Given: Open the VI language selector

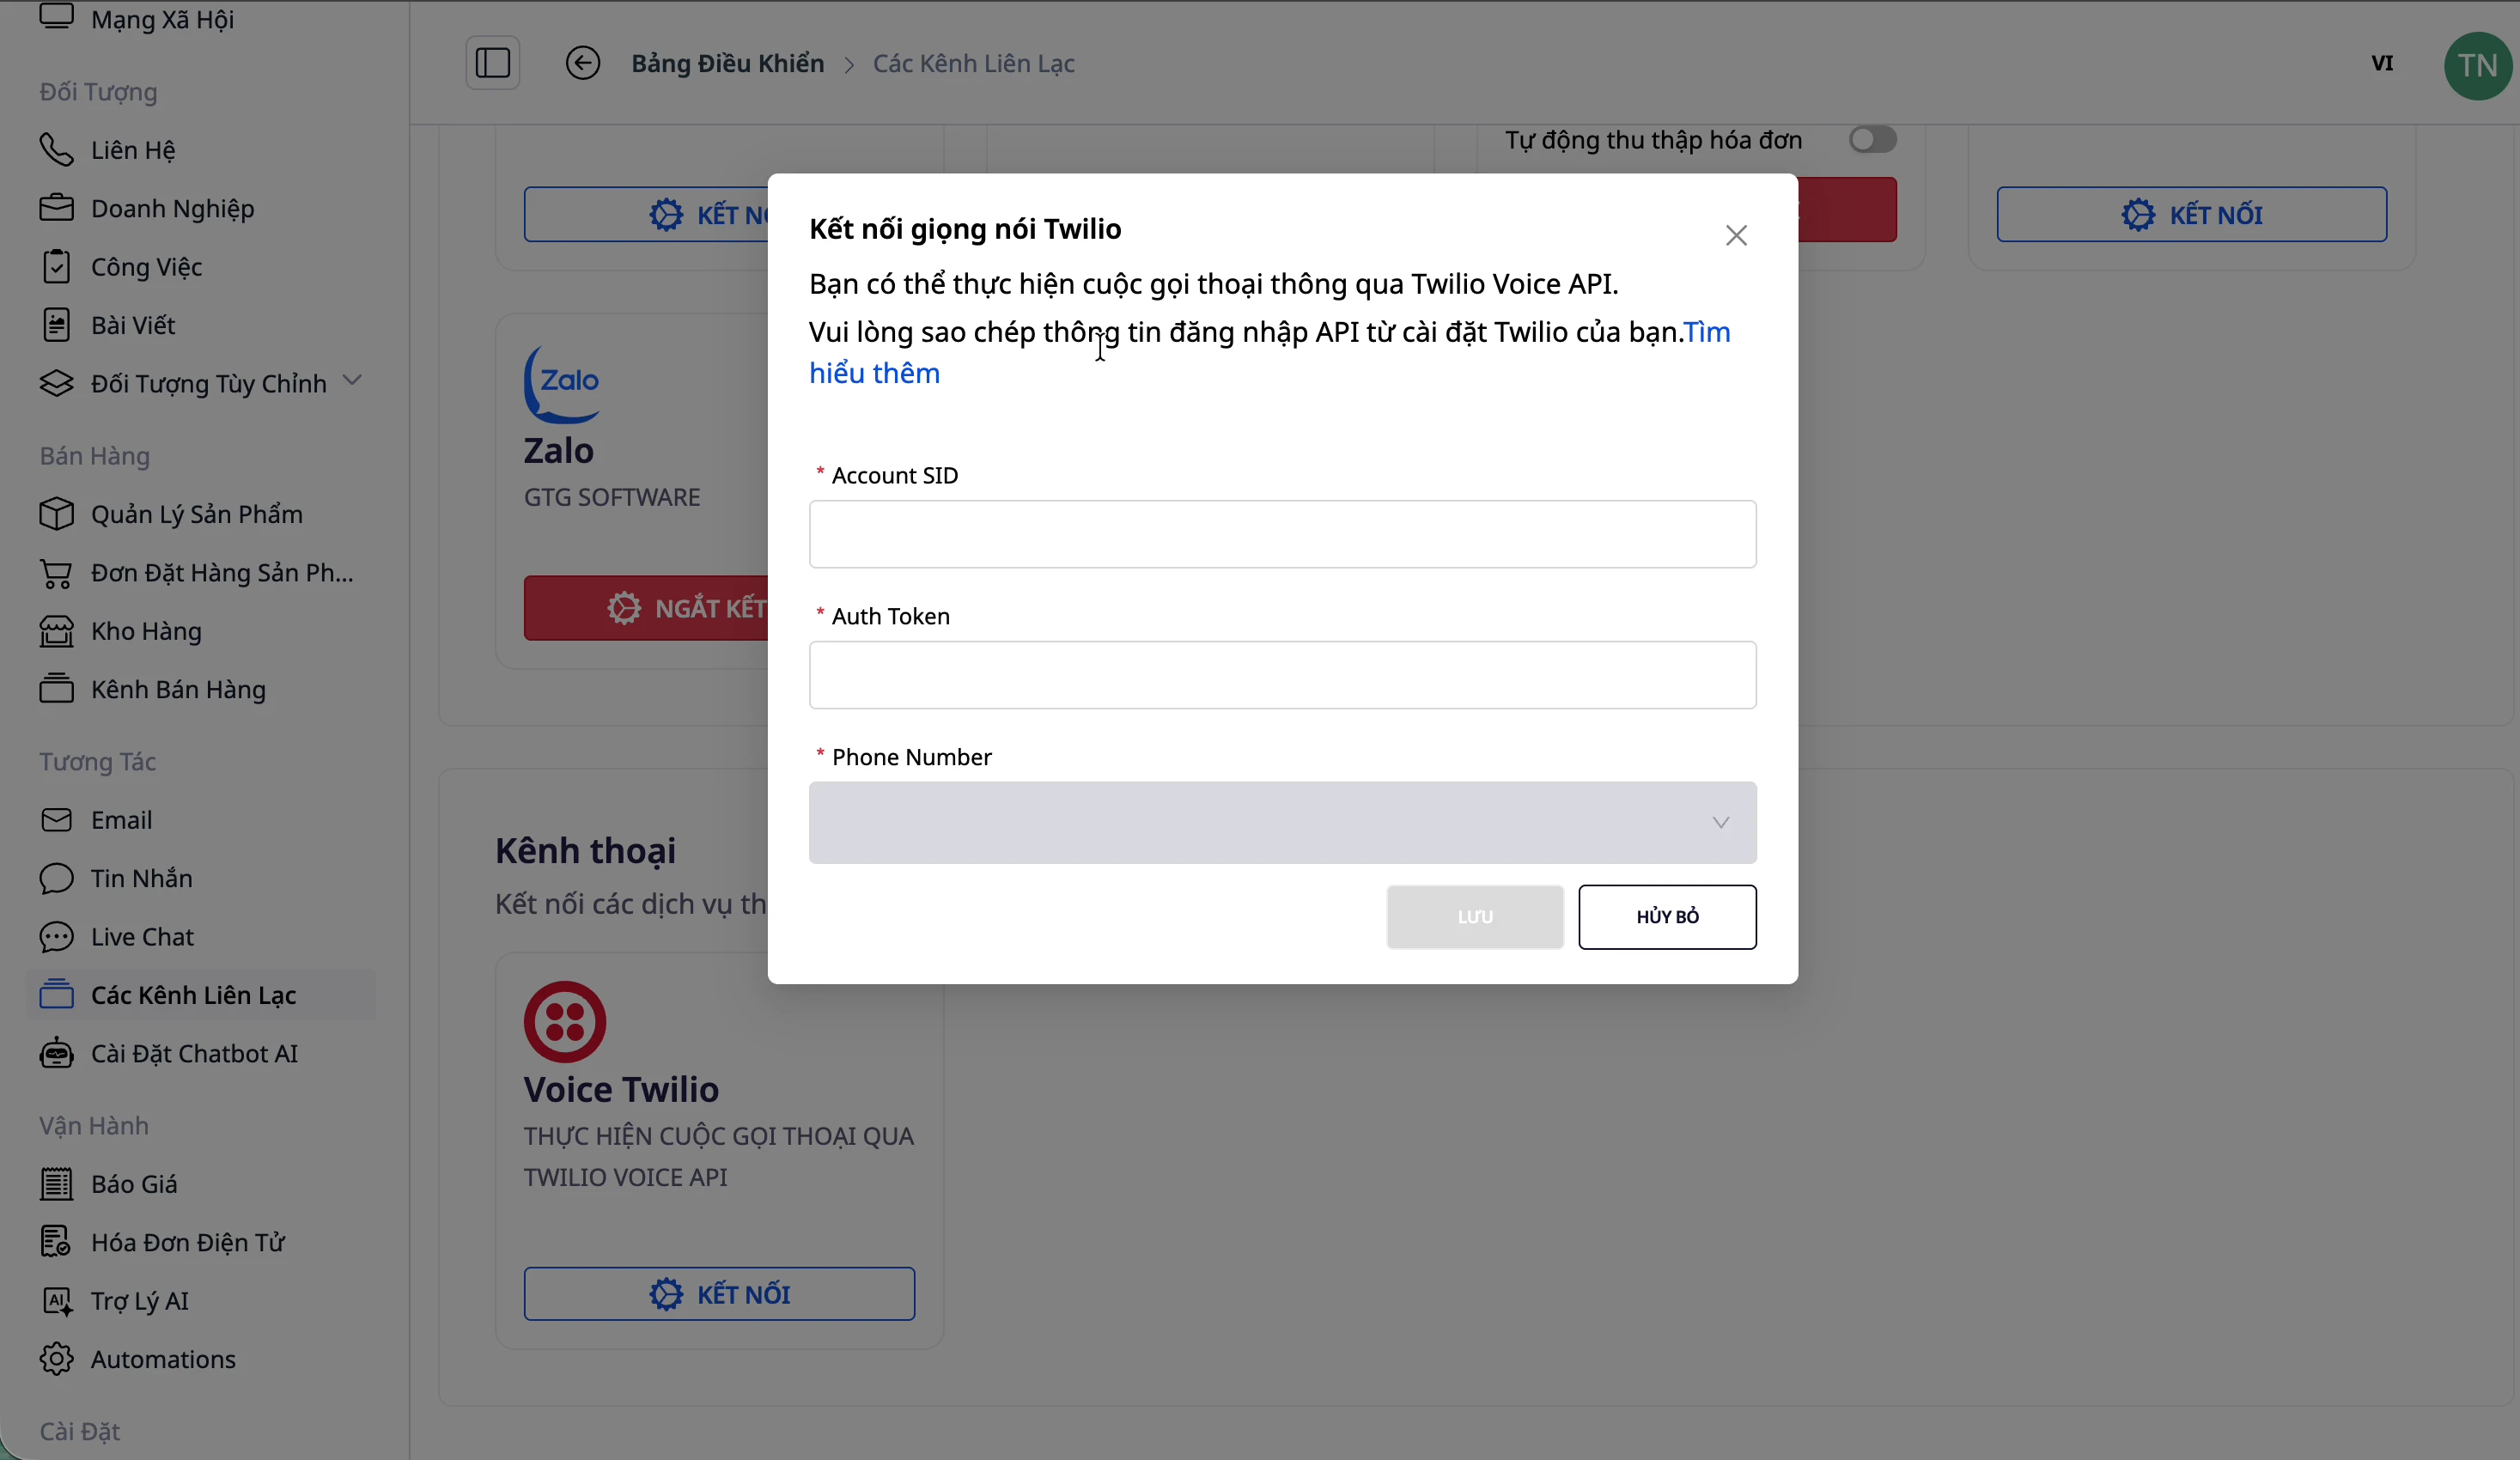Looking at the screenshot, I should (2382, 64).
